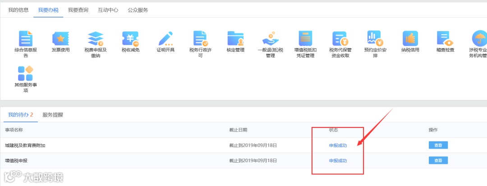Open the 公众服务 tab
The height and width of the screenshot is (186, 487).
138,10
